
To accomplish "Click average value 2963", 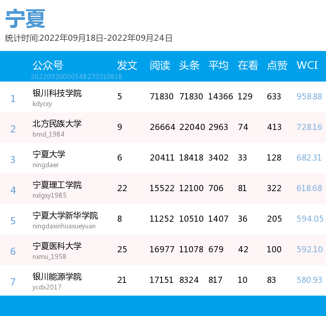I will click(219, 127).
